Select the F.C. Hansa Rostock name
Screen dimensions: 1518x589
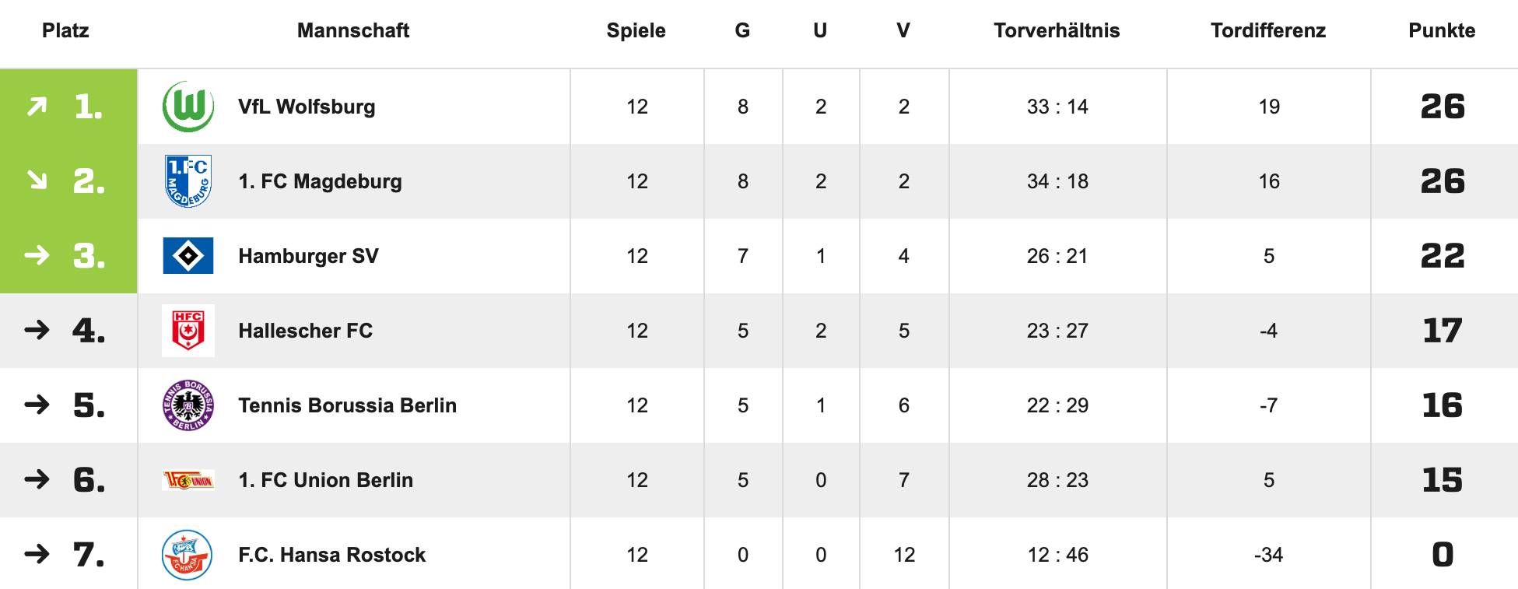pos(331,555)
